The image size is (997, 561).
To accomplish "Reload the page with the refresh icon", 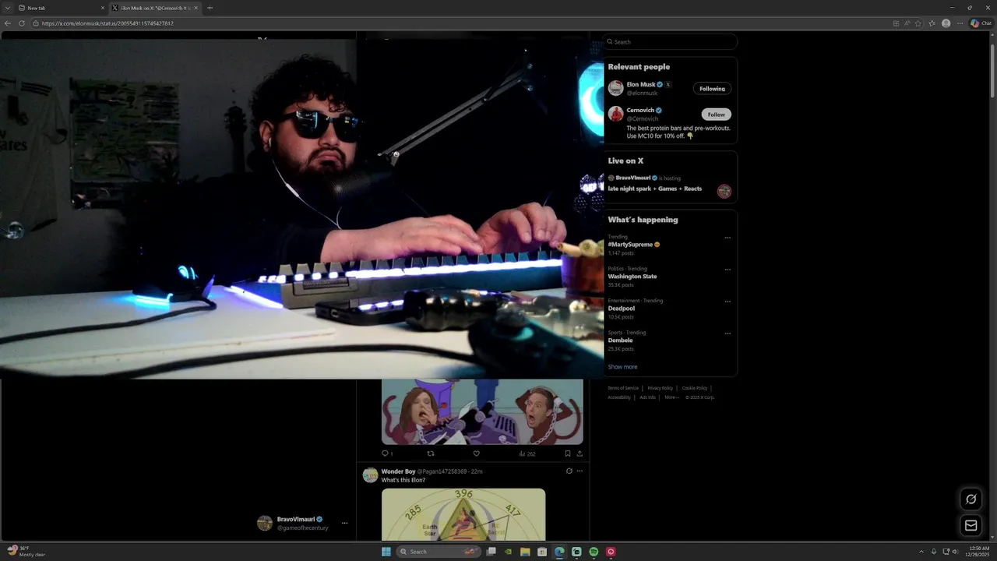I will [22, 23].
